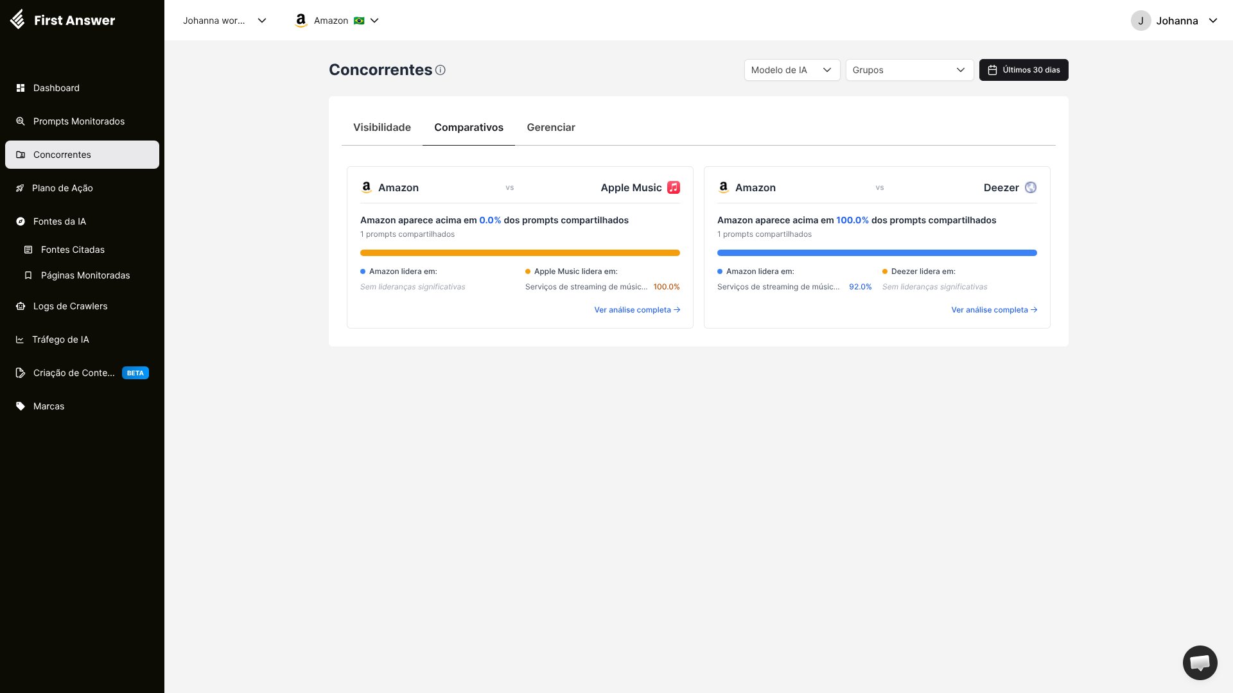This screenshot has width=1233, height=693.
Task: Click the Apple Music logo icon
Action: pyautogui.click(x=674, y=187)
